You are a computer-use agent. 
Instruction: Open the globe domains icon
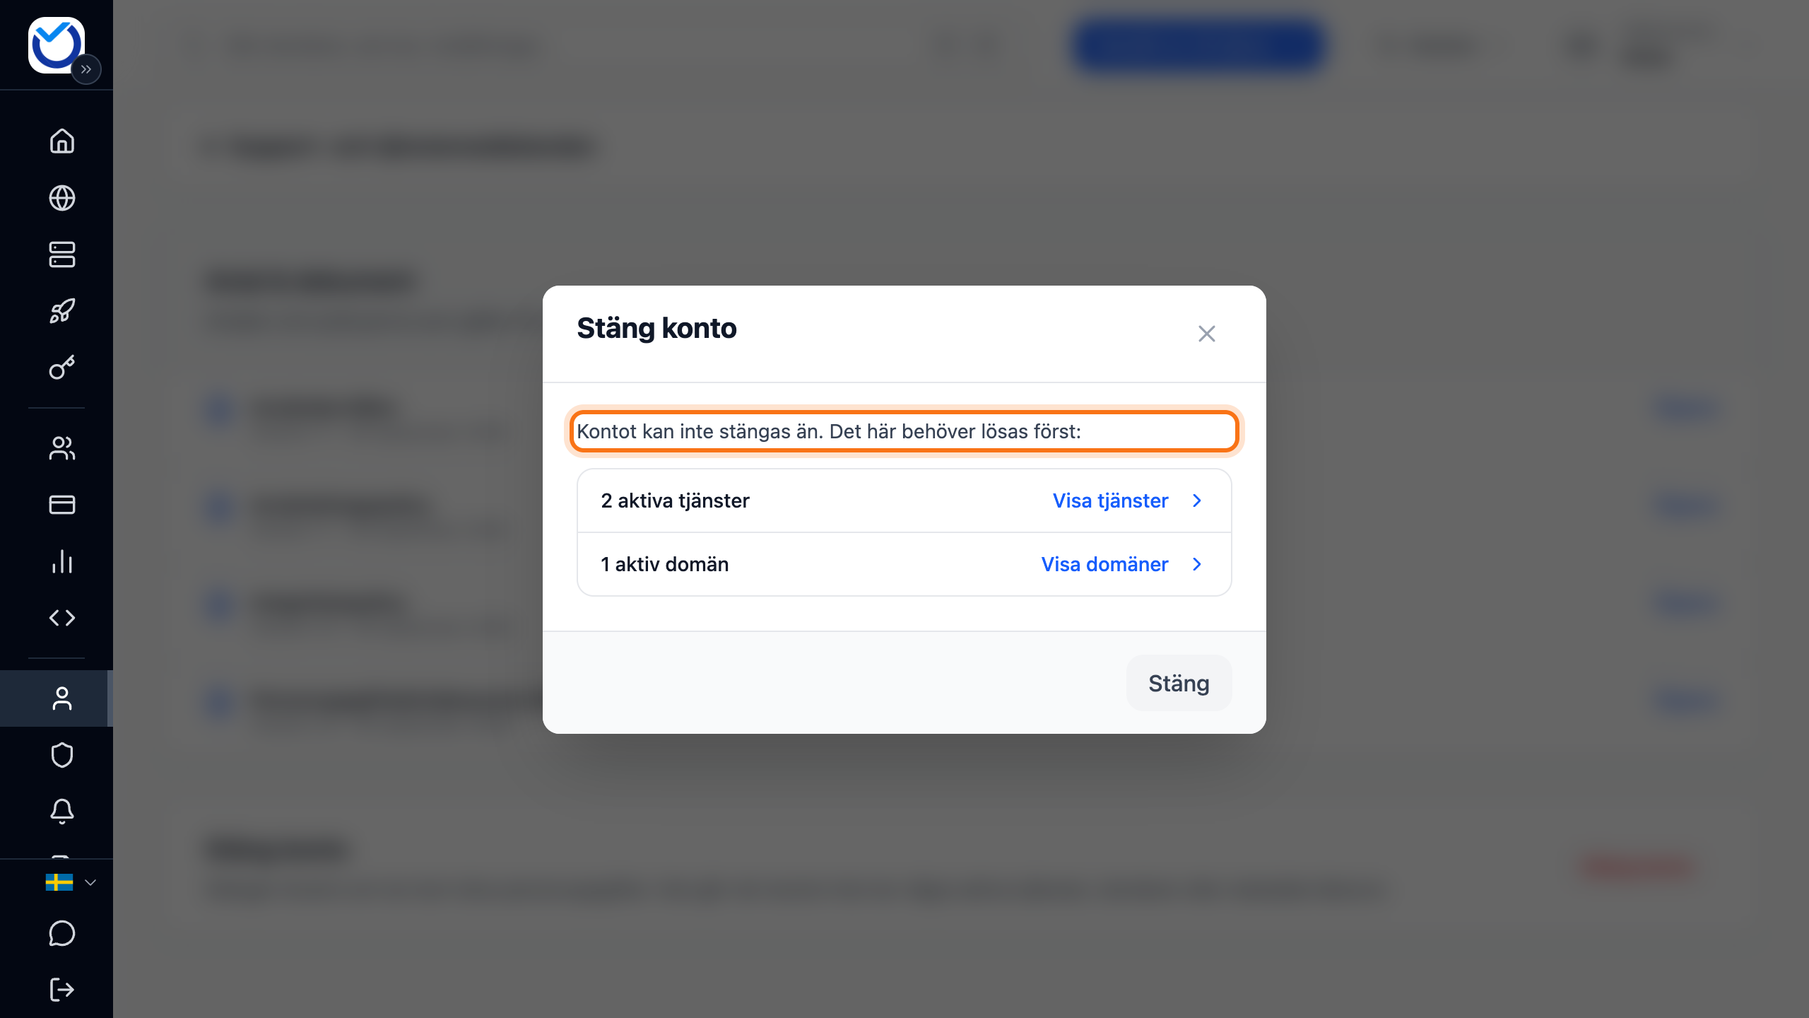[62, 198]
